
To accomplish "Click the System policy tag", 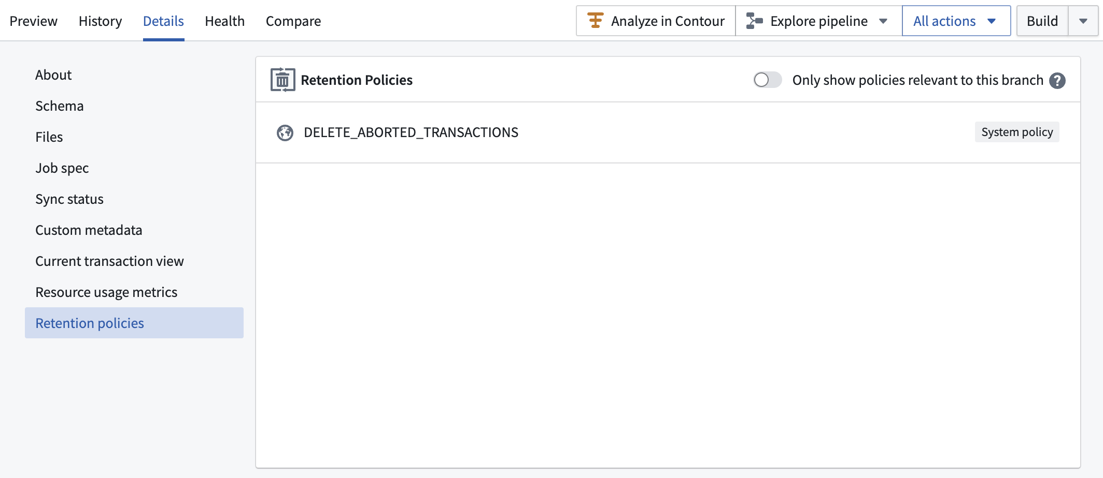I will 1016,132.
